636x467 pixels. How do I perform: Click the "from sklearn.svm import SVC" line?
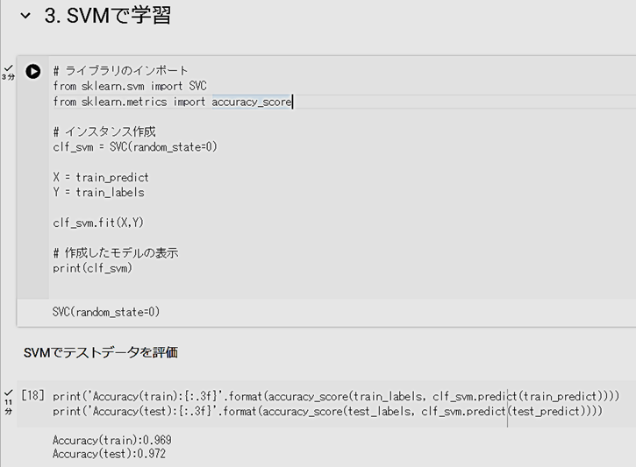pyautogui.click(x=129, y=86)
